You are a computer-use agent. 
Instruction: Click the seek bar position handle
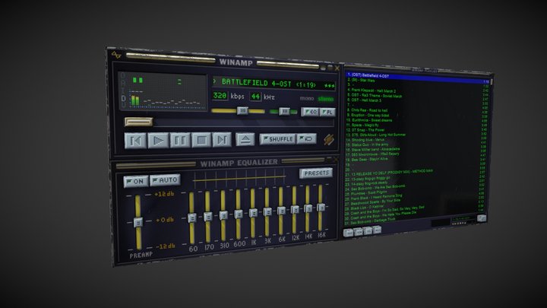click(139, 122)
